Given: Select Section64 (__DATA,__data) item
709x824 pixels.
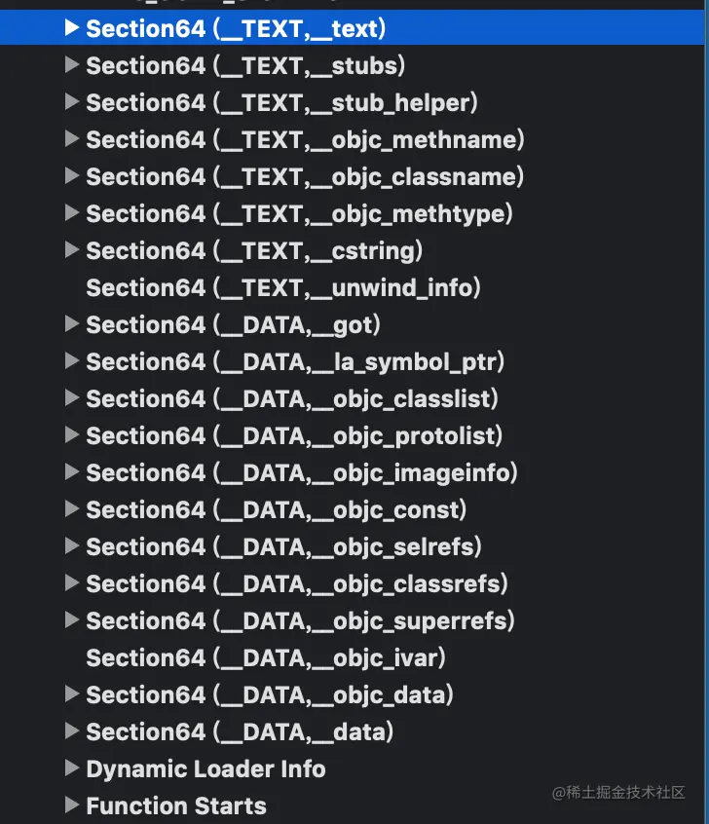Looking at the screenshot, I should 240,732.
